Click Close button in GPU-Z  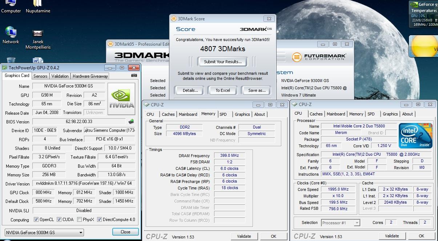pos(125,232)
